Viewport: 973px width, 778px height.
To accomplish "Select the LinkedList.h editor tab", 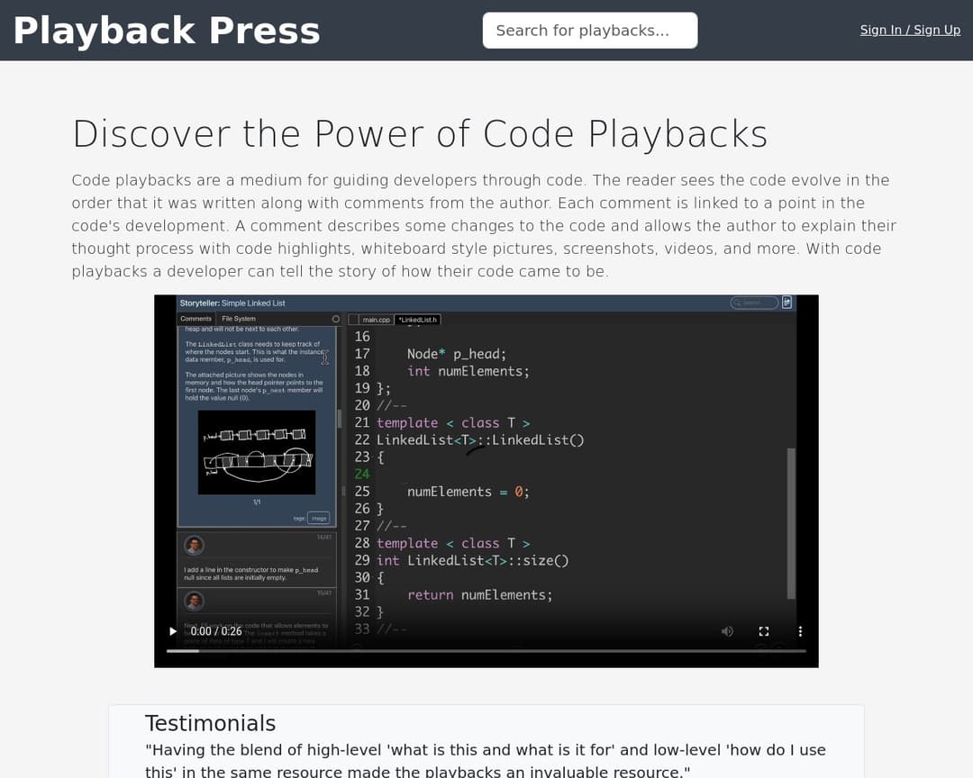I will (418, 320).
